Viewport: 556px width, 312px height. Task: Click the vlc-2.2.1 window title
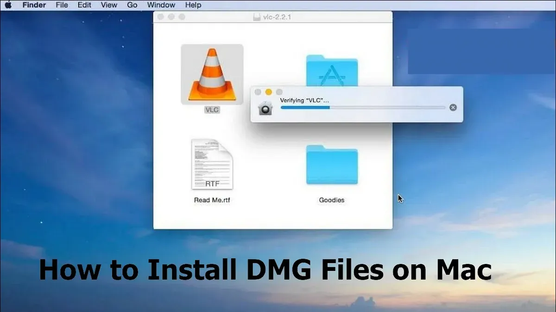click(x=278, y=17)
